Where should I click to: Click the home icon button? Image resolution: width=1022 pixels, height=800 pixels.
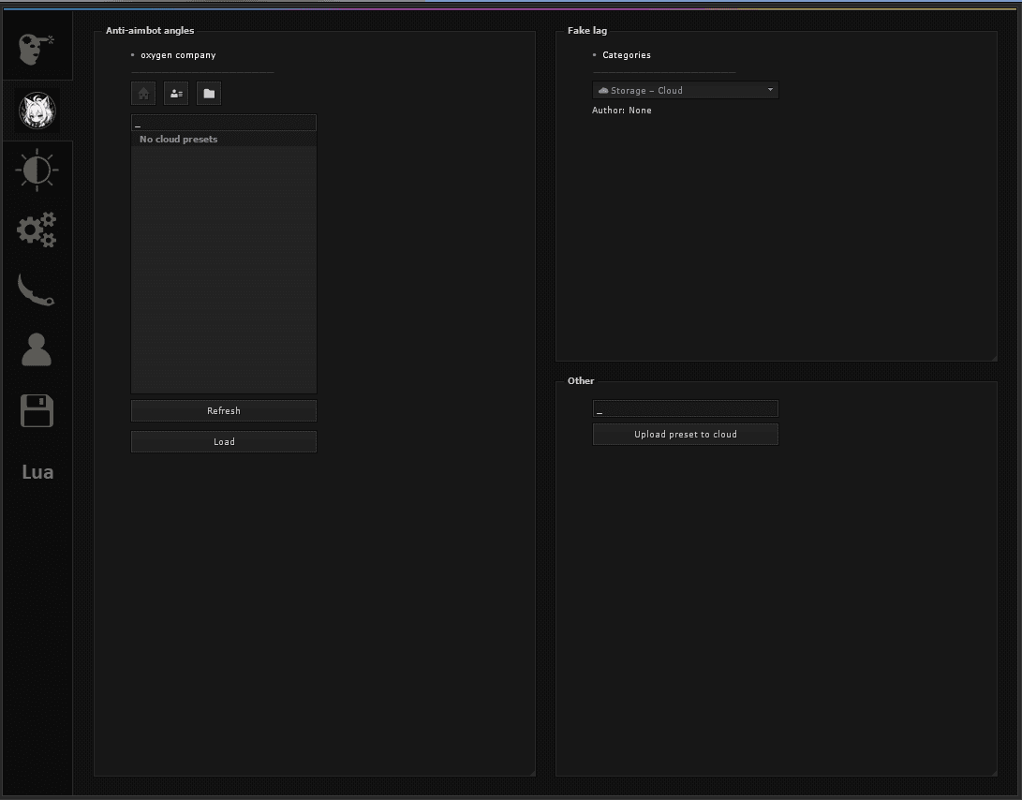(x=143, y=94)
